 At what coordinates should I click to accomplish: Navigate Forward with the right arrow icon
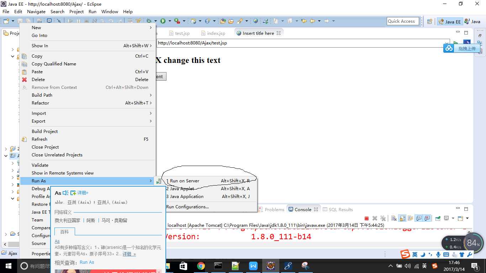pos(326,21)
